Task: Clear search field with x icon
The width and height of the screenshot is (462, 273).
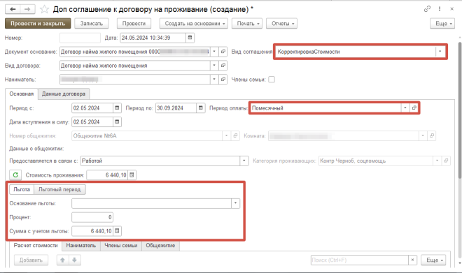Action: click(412, 260)
